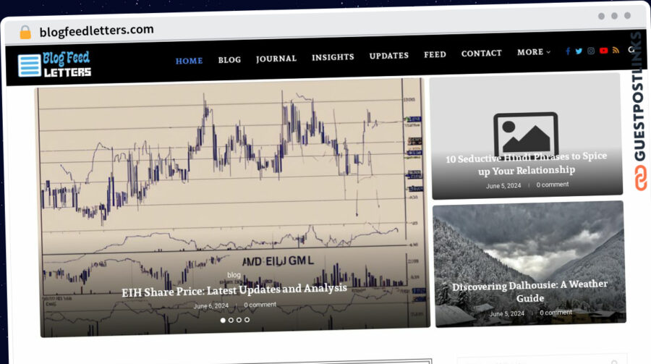Viewport: 651px width, 364px height.
Task: Click the padlock icon in address bar
Action: [25, 32]
